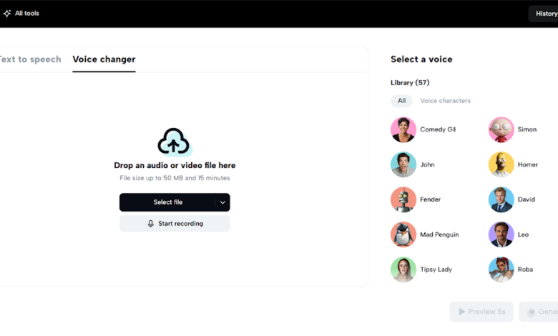558x336 pixels.
Task: Choose the Simon voice avatar
Action: [x=501, y=130]
